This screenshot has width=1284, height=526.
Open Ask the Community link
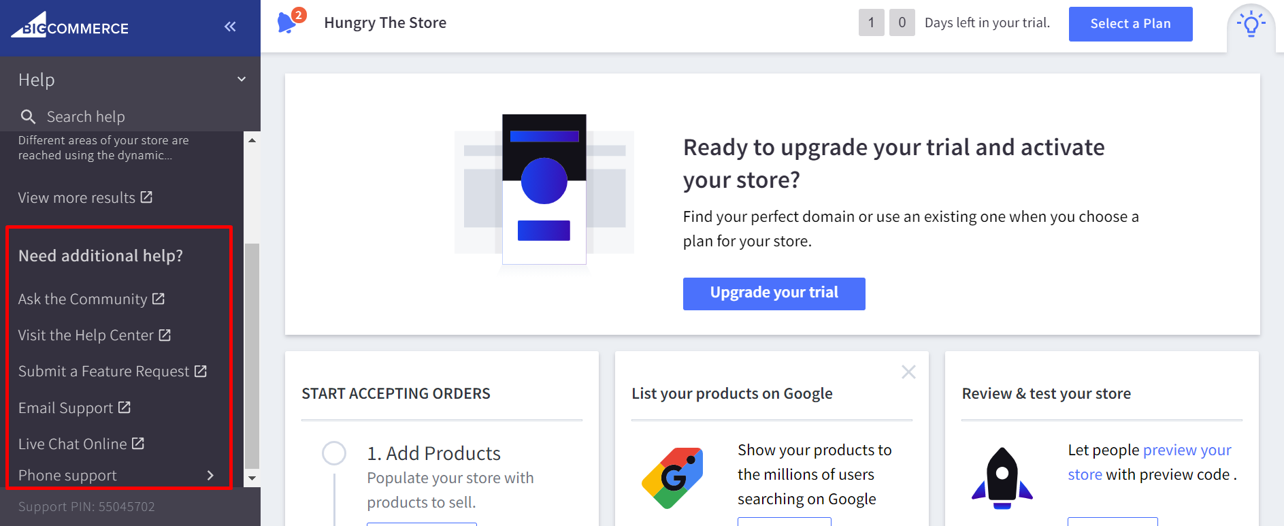91,299
